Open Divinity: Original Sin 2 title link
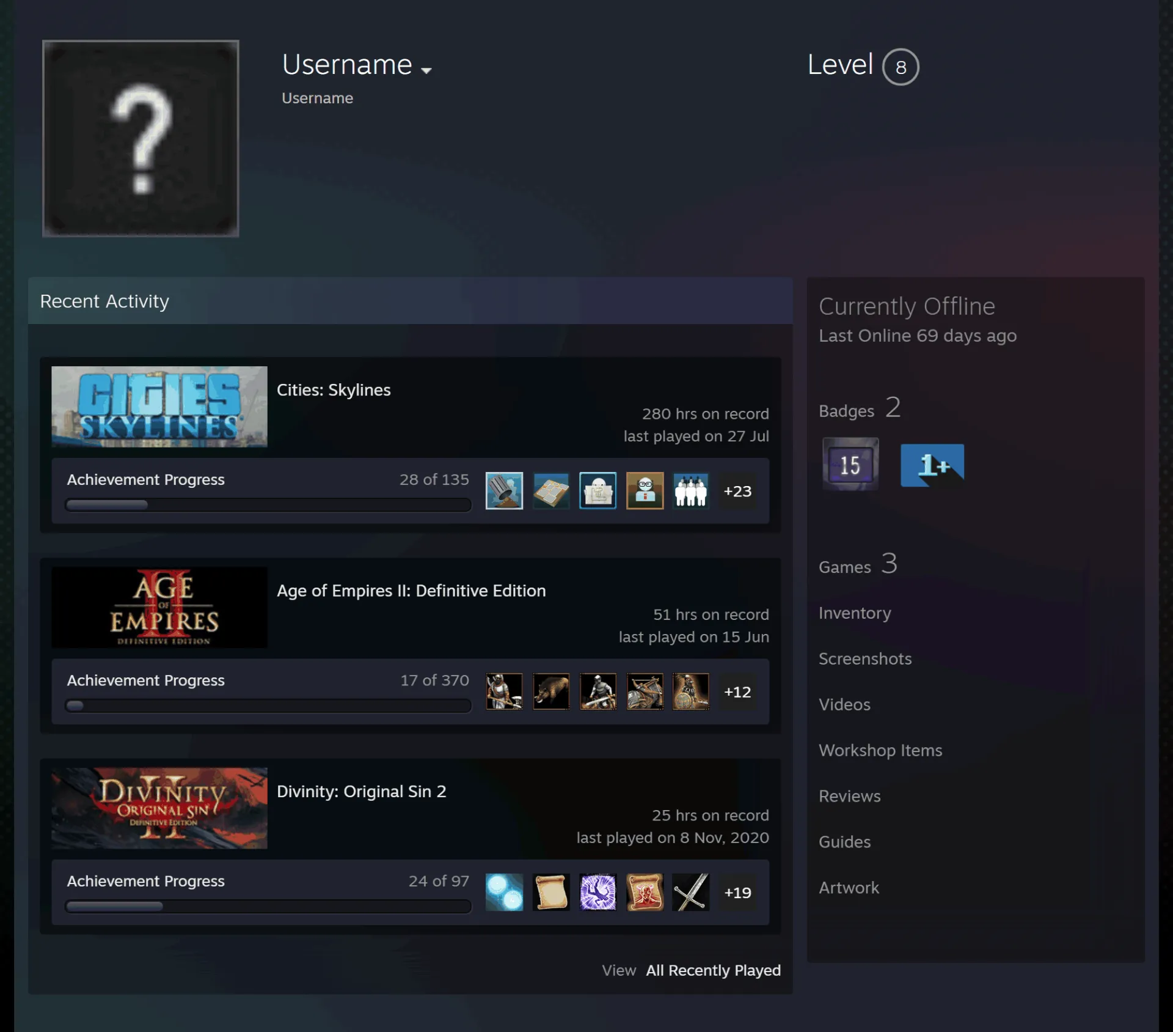 click(x=362, y=791)
